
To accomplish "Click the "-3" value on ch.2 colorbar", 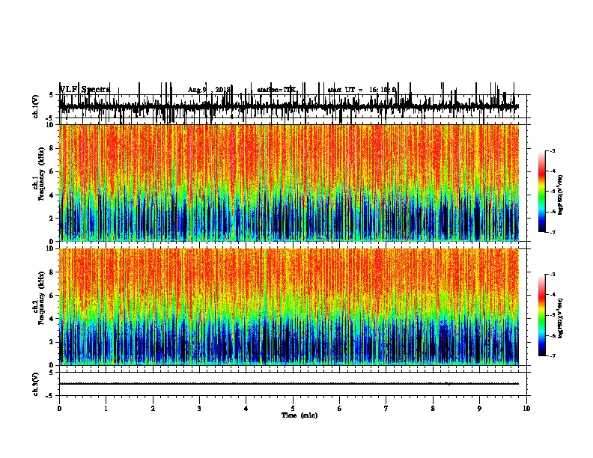I will coord(553,275).
